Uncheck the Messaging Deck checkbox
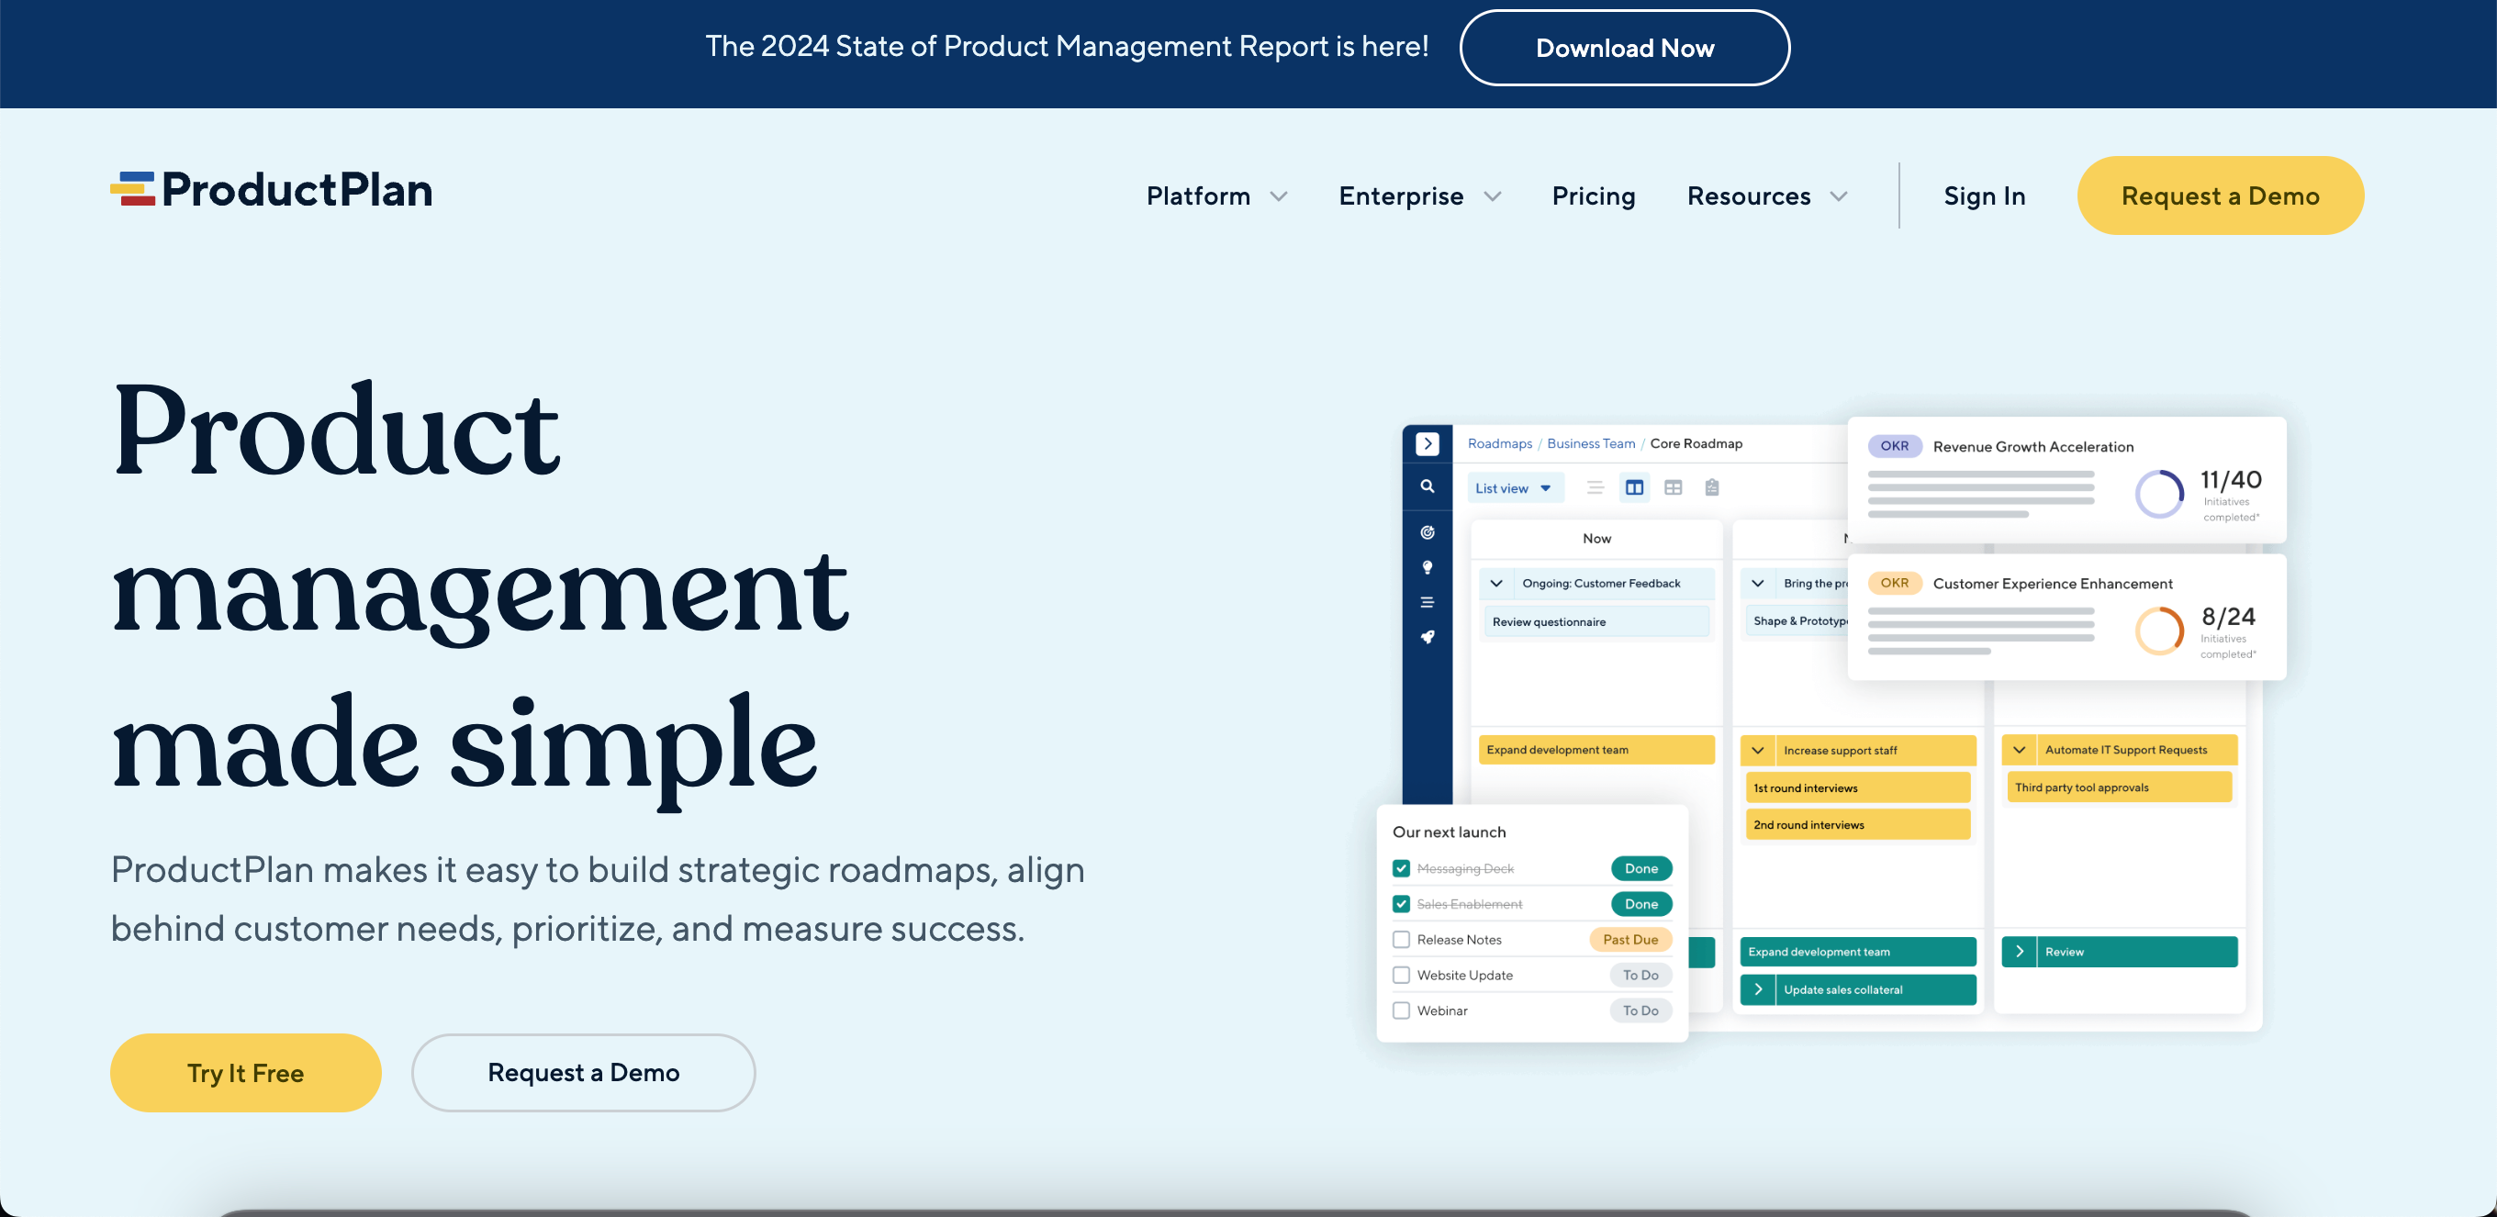 [x=1401, y=868]
